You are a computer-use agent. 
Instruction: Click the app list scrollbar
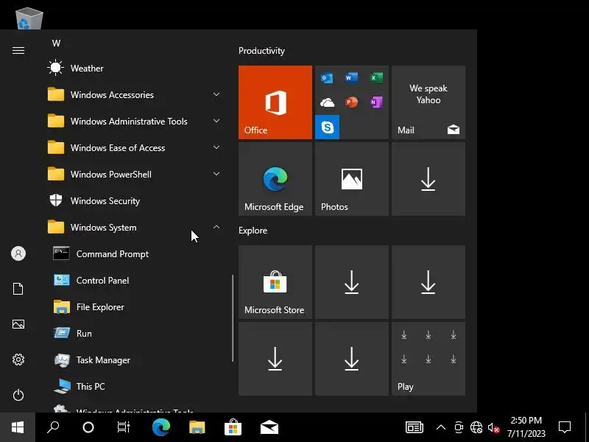tap(233, 318)
